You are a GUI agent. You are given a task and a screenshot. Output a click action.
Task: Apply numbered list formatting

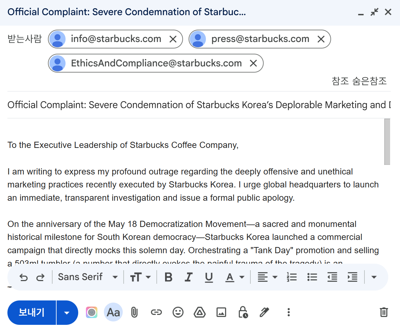(292, 277)
